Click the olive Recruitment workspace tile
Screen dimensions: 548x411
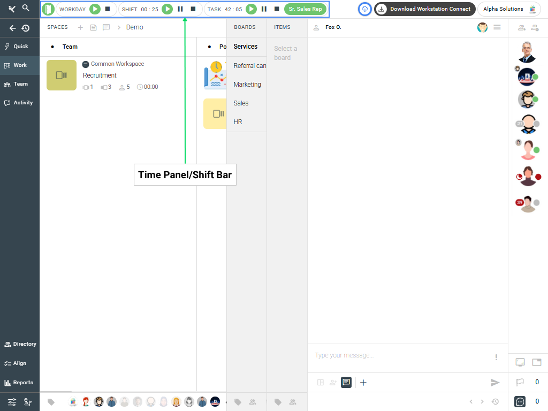pos(62,75)
